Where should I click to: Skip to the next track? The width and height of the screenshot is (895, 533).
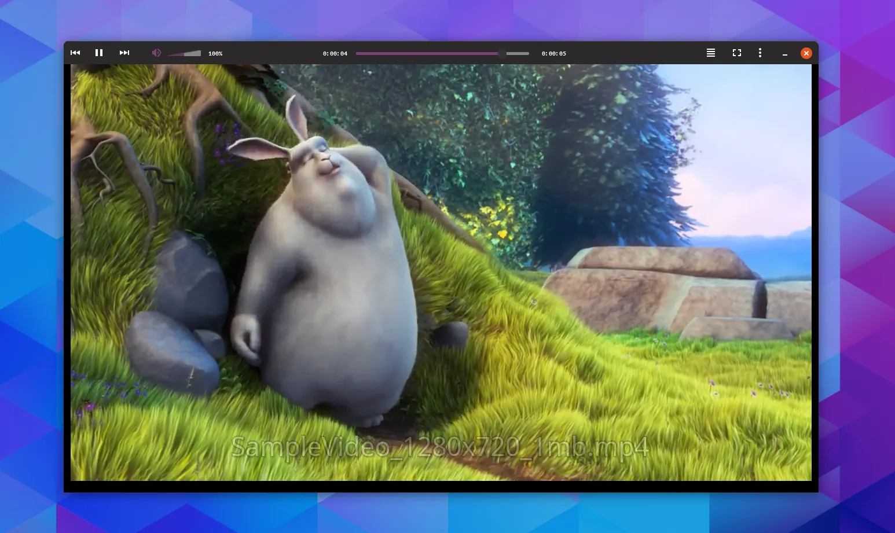click(x=124, y=53)
